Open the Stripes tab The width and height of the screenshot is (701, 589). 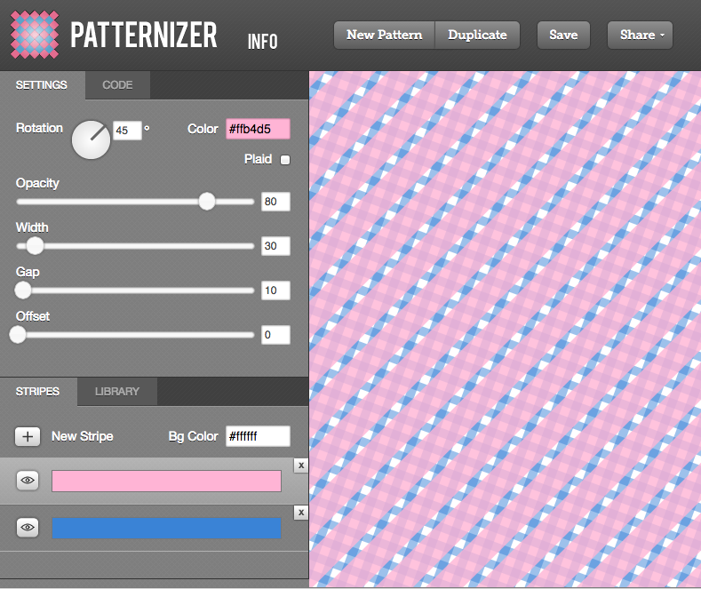[37, 392]
